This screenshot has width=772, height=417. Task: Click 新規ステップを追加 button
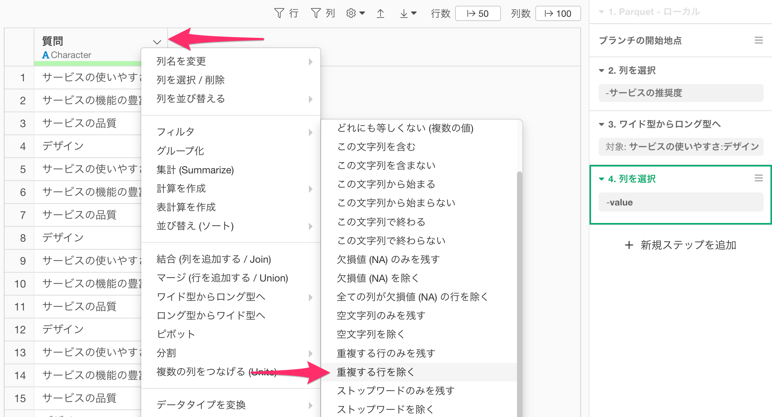681,245
